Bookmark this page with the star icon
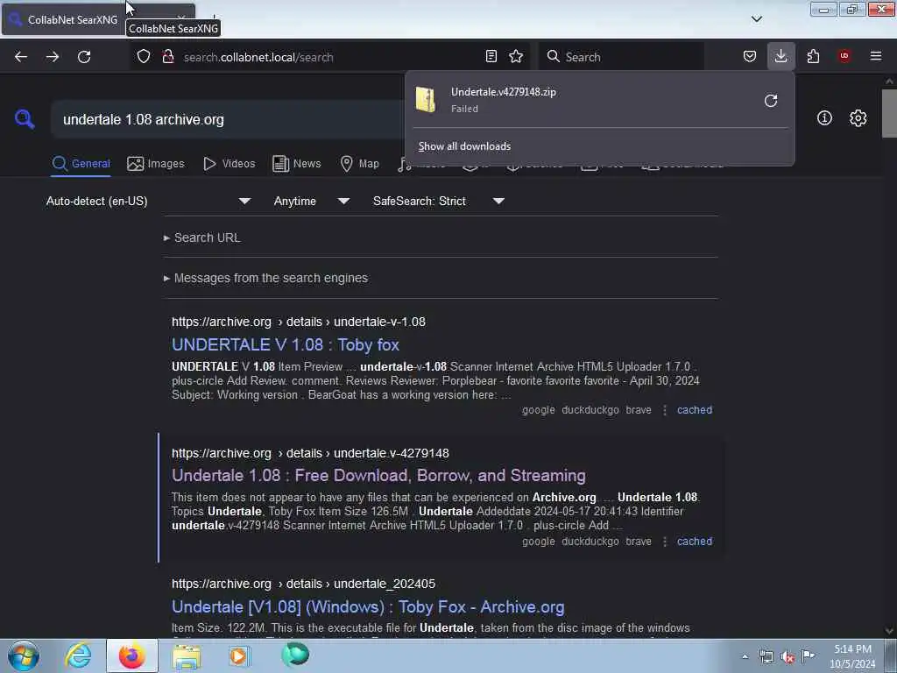 point(516,56)
